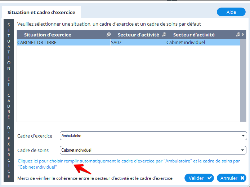Sort by the Situation d'exercice column header
Screen dimensions: 250x187
(x=48, y=35)
